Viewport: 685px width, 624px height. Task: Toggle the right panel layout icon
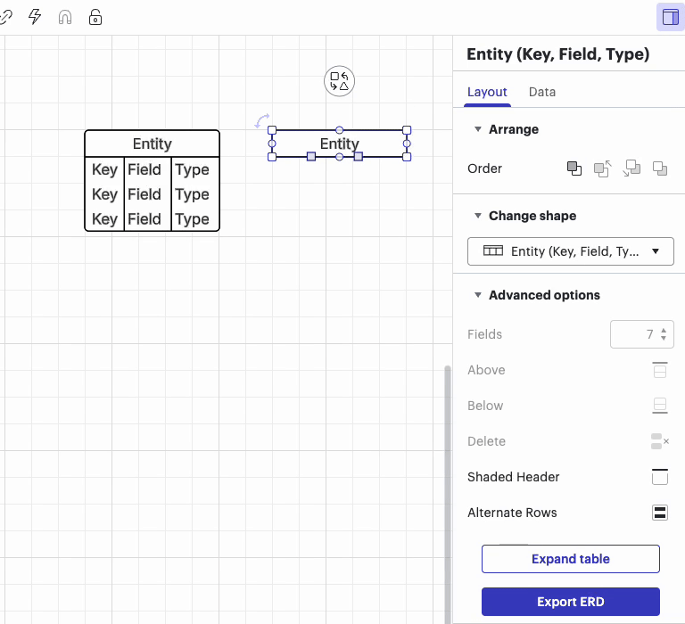670,17
